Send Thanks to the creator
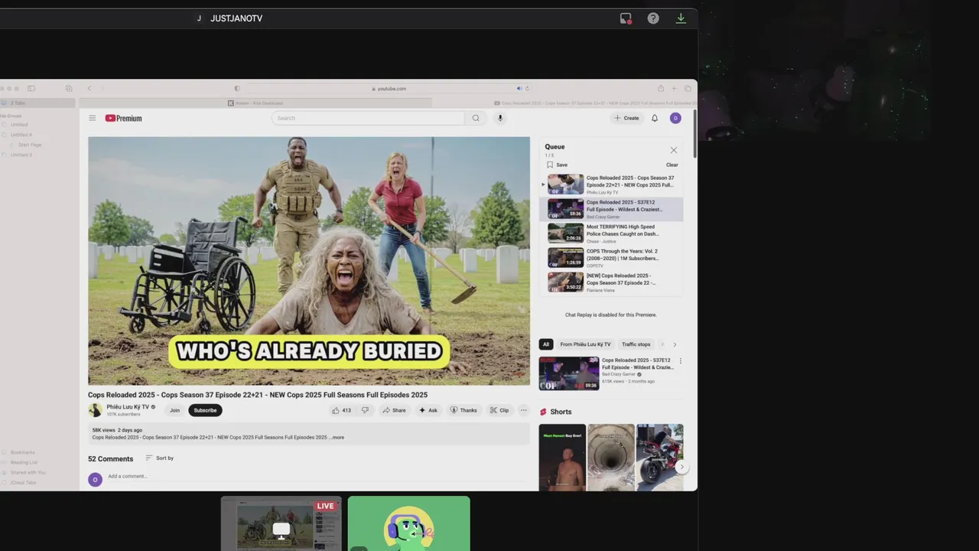The width and height of the screenshot is (979, 551). [x=463, y=410]
